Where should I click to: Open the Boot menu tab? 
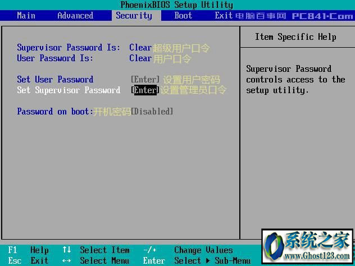point(183,16)
